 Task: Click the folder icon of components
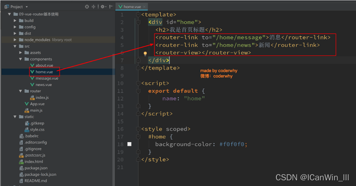tap(26, 59)
